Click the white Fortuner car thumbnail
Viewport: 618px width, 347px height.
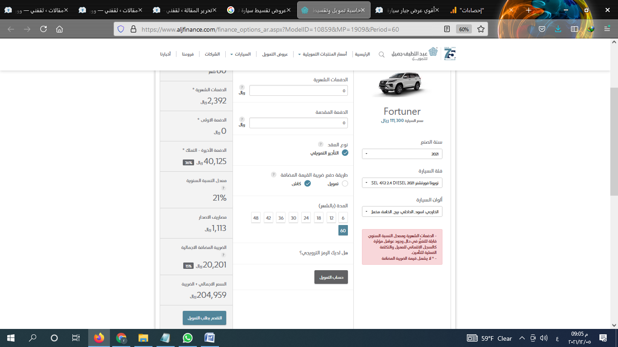point(399,85)
